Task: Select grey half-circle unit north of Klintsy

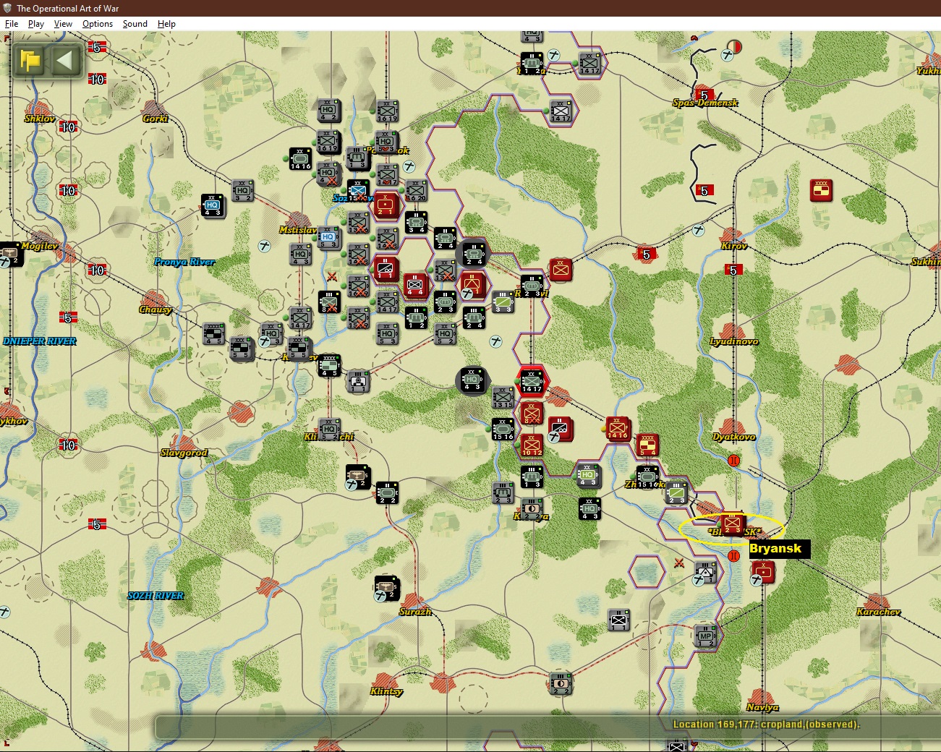Action: (561, 683)
